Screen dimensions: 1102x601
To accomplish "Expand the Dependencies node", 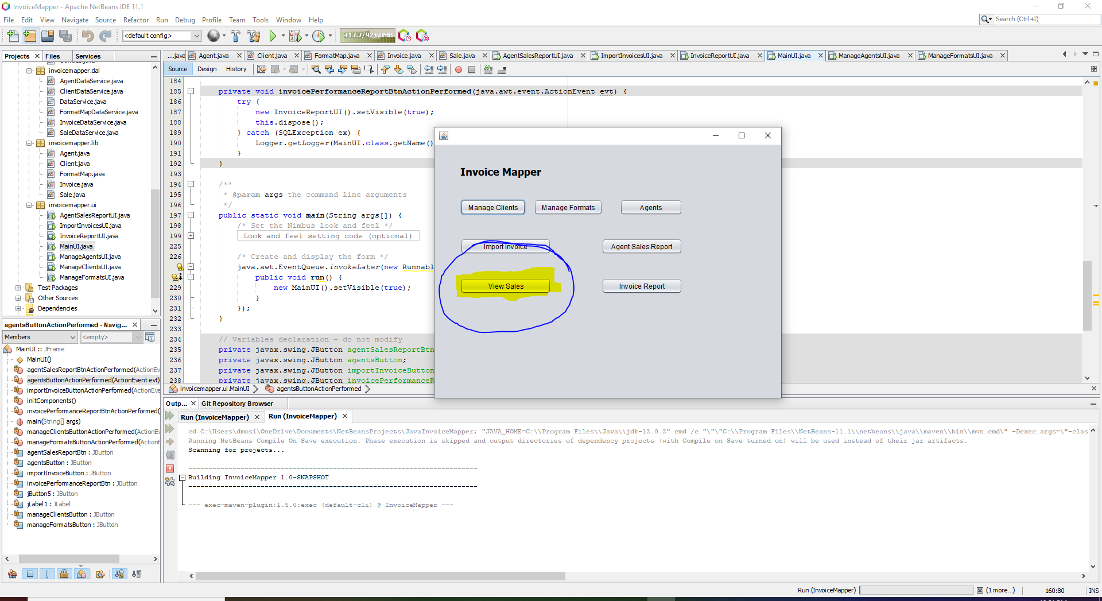I will 18,308.
